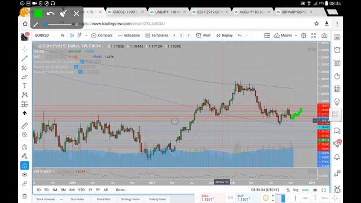Toggle auto scale mode
The image size is (361, 203).
point(306,190)
